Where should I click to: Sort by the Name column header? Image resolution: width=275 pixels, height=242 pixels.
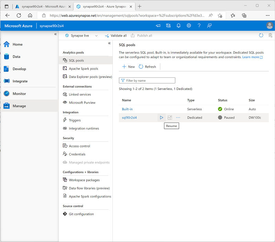point(126,100)
